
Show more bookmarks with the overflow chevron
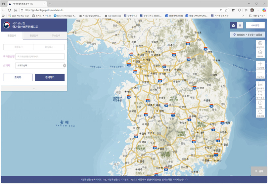(243, 16)
